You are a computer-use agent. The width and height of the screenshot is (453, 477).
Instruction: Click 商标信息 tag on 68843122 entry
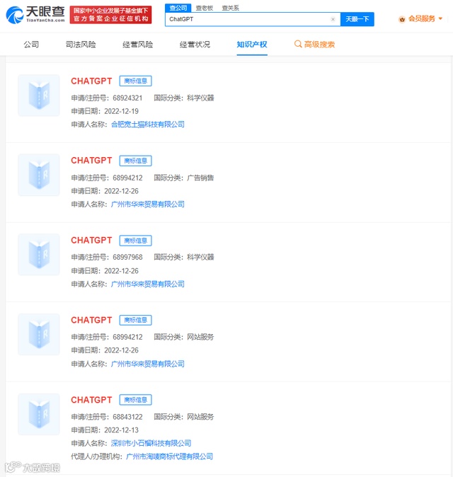click(x=135, y=400)
